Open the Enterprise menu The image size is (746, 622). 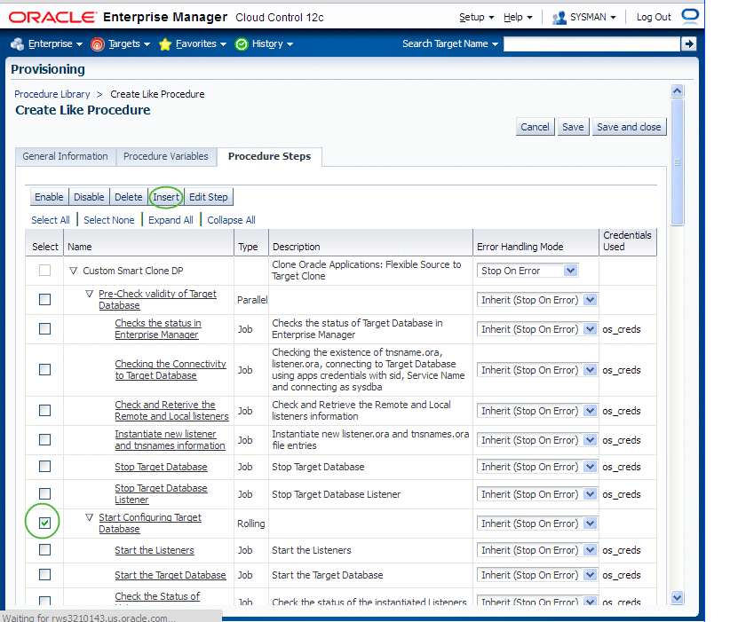tap(55, 43)
